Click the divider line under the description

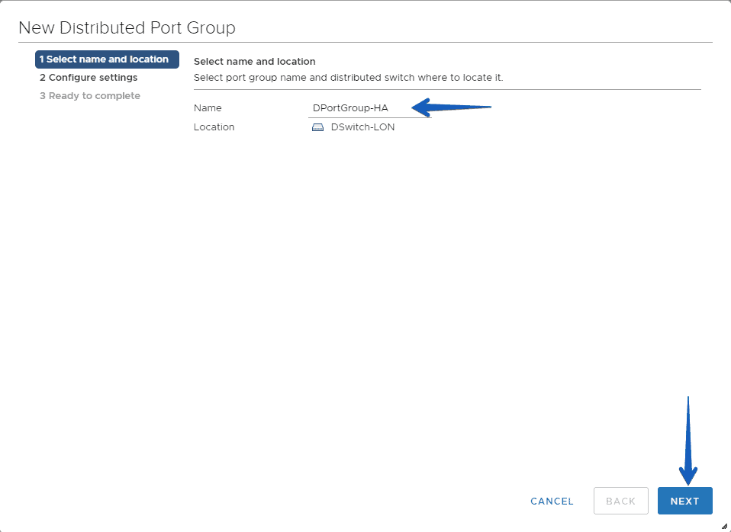447,89
